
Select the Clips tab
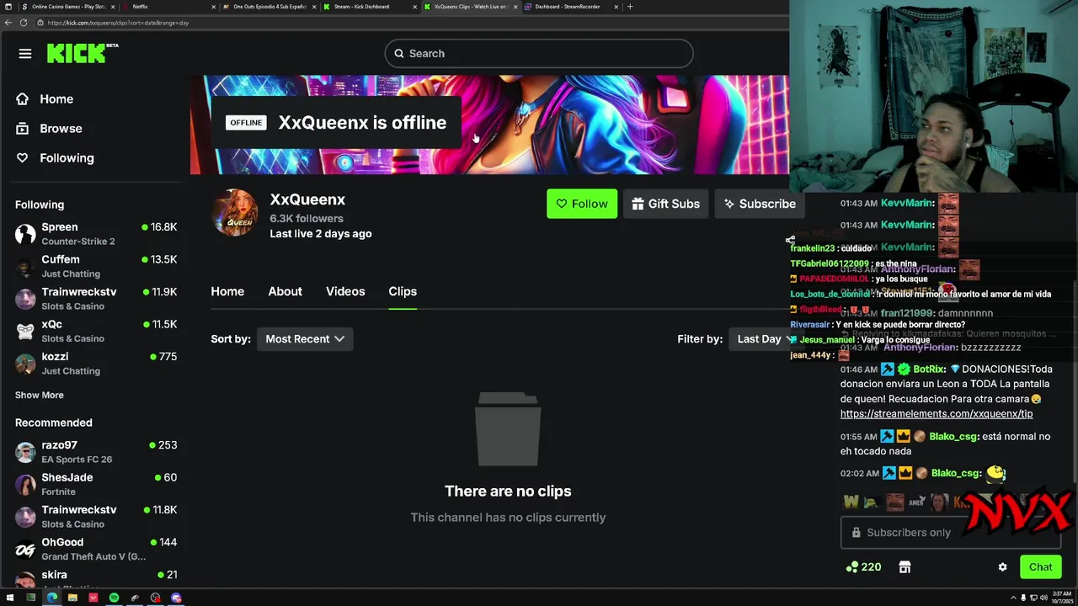coord(403,291)
